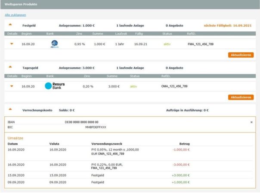
Task: Select RefID OMA_123_456_789 in Tagesgeld row
Action: coord(174,86)
